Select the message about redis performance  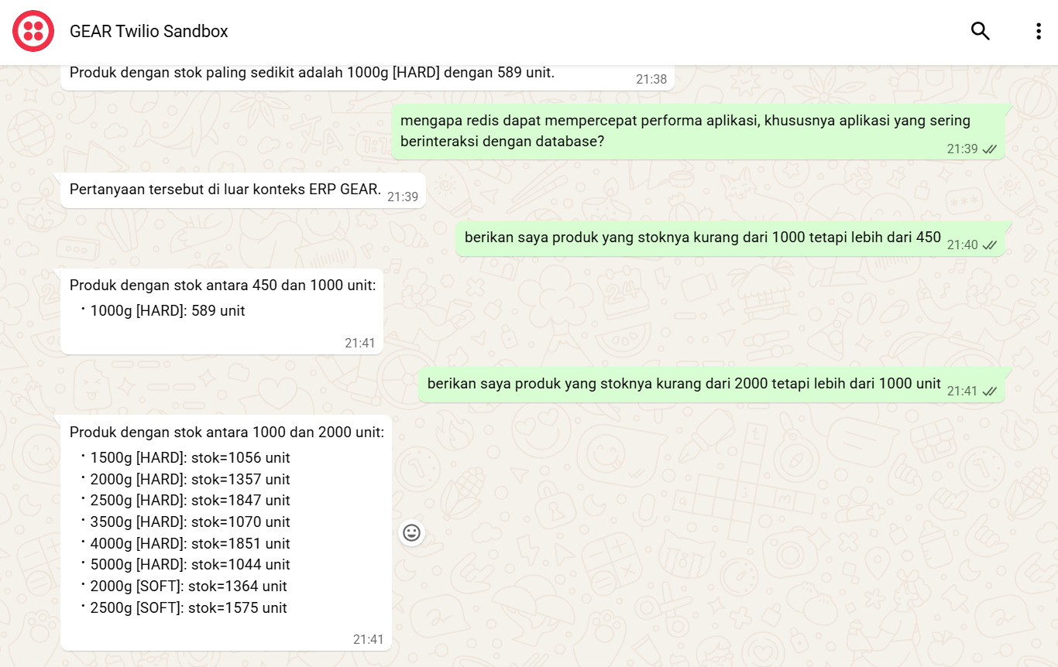[698, 132]
